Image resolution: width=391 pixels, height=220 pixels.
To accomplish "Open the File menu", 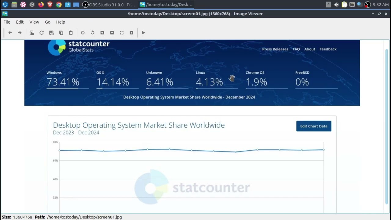I will point(7,22).
